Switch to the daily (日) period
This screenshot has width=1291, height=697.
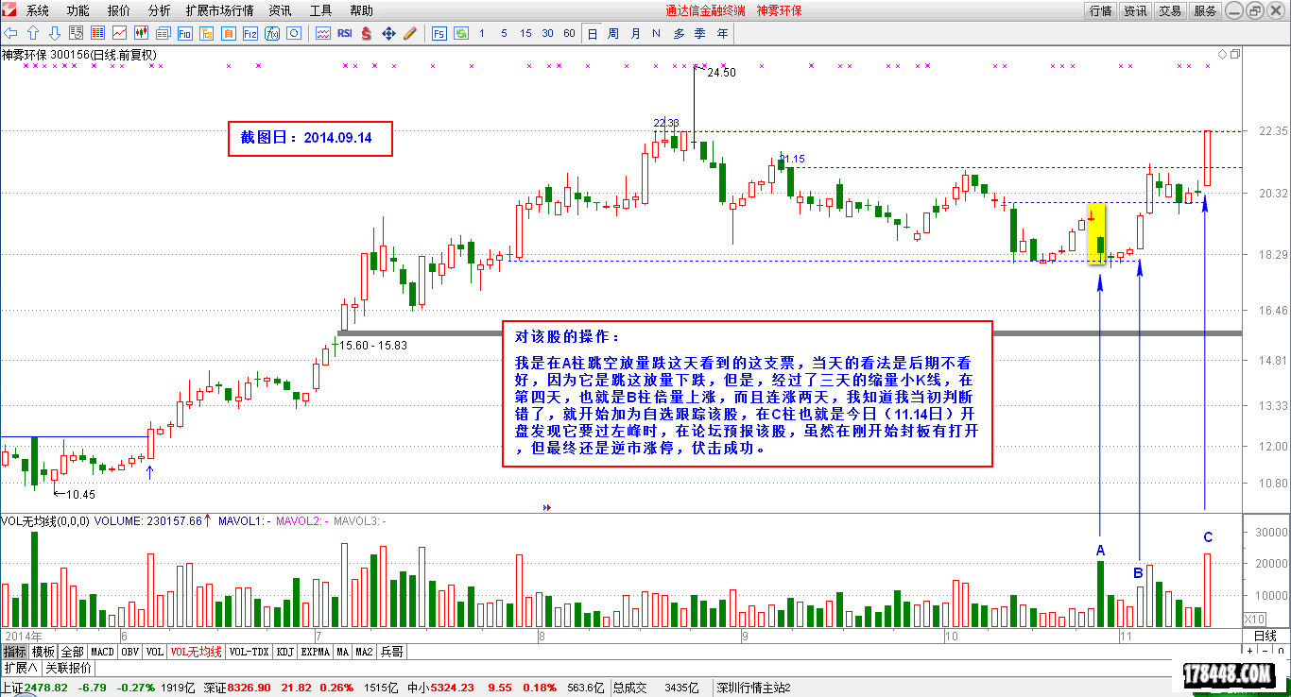click(592, 33)
